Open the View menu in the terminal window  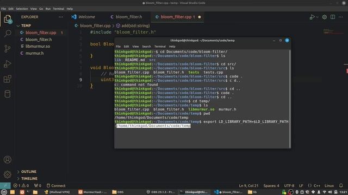(135, 47)
